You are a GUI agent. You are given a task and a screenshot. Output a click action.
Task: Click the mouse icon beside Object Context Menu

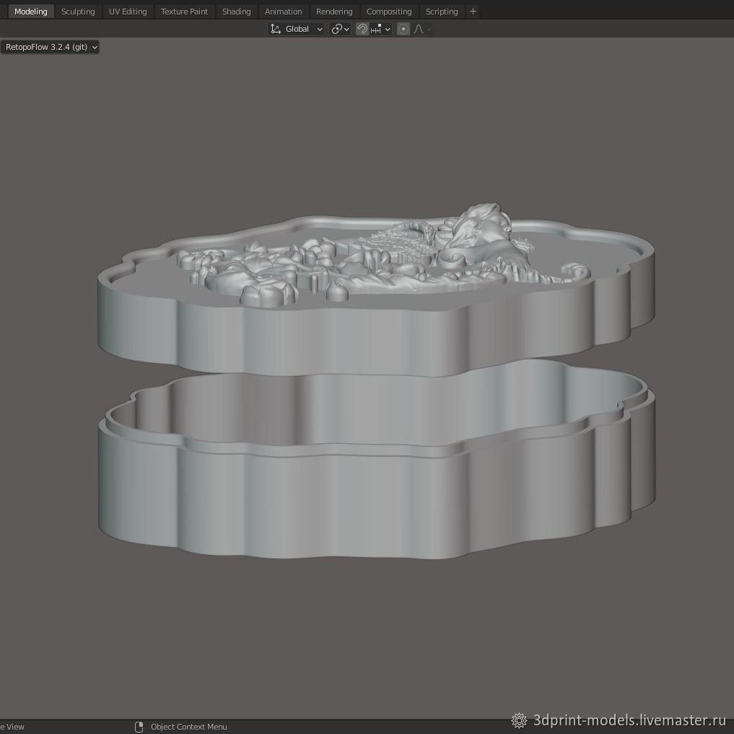click(x=139, y=727)
